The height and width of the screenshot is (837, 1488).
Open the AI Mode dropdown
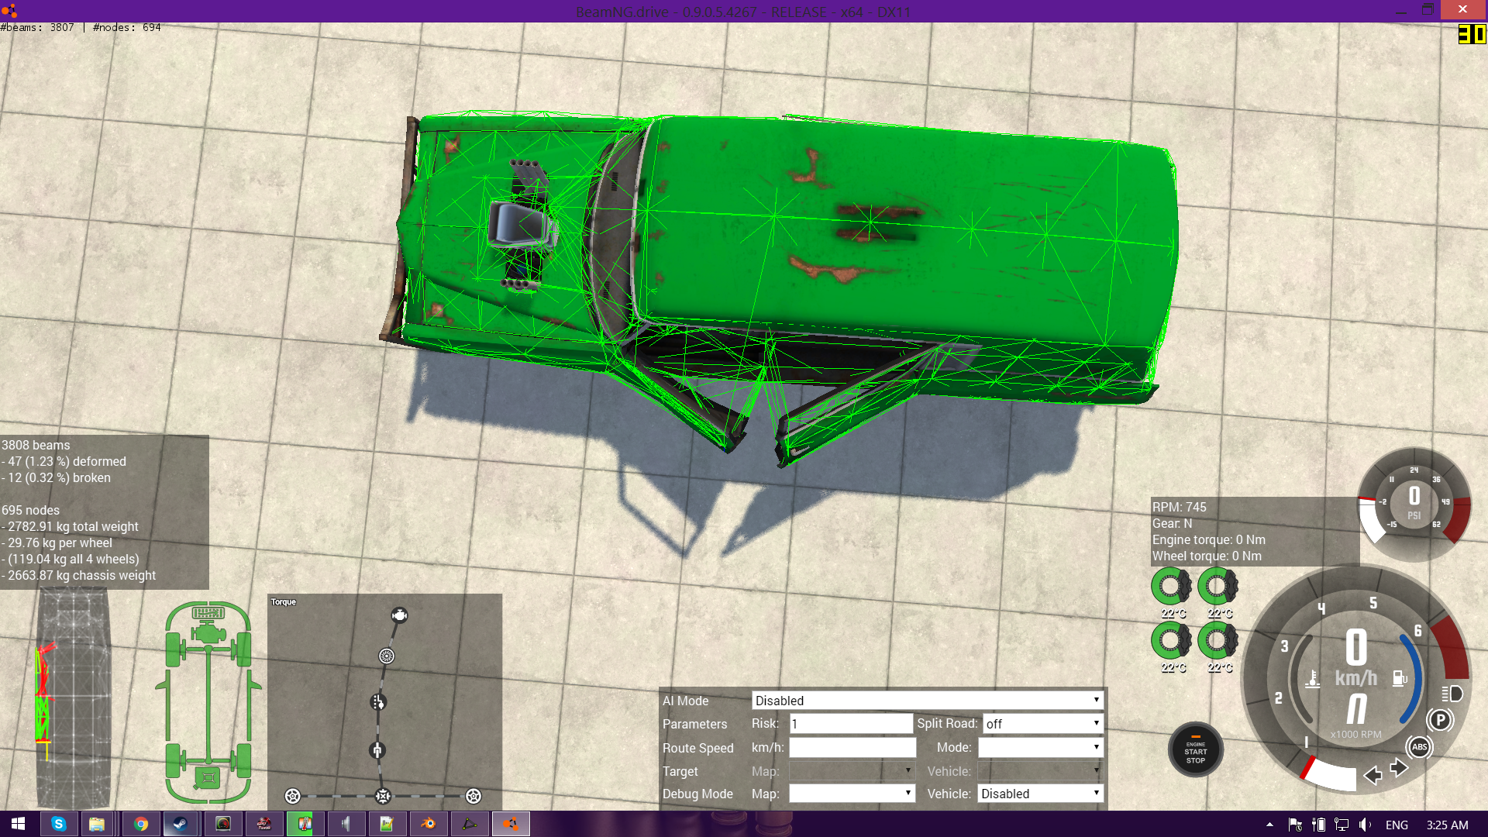pos(927,701)
